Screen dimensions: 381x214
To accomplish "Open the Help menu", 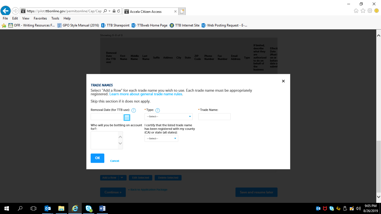I will click(67, 18).
